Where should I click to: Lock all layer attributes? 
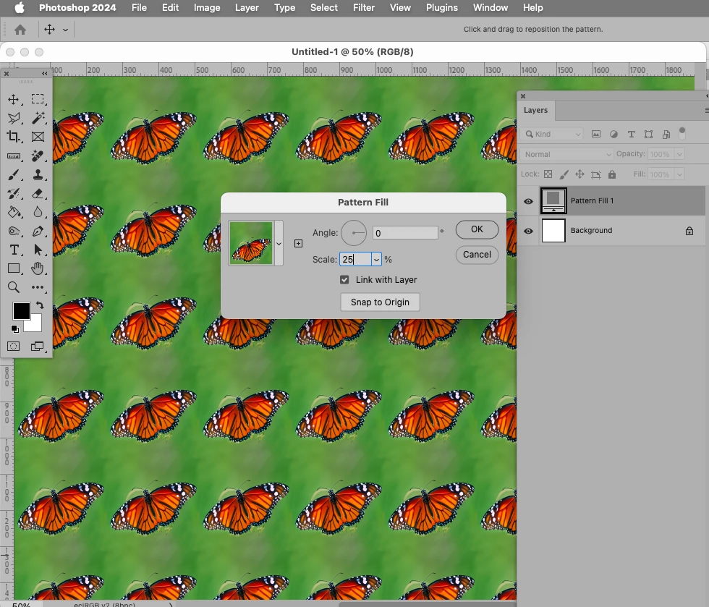tap(612, 174)
